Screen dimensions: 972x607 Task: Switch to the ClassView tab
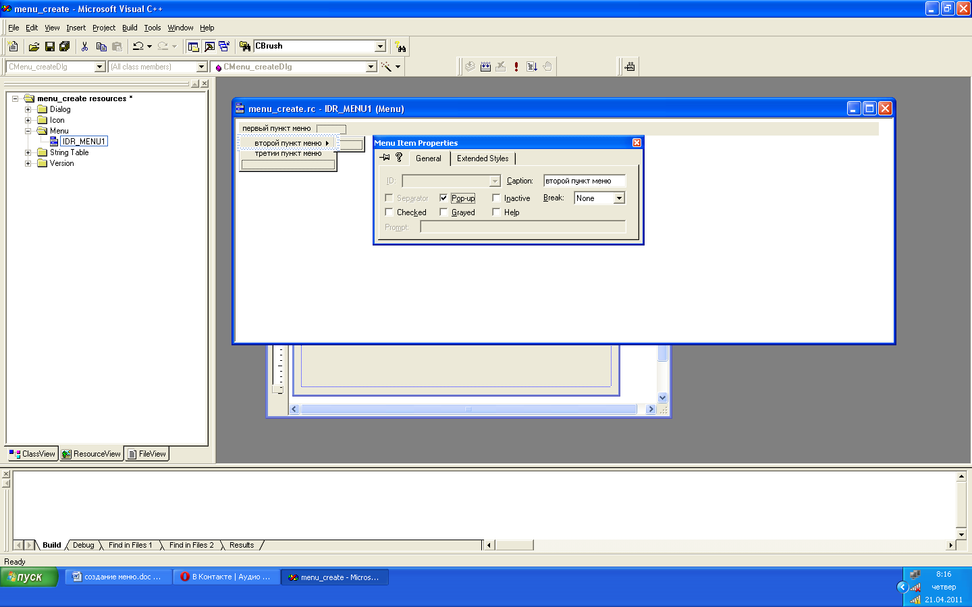[x=32, y=454]
